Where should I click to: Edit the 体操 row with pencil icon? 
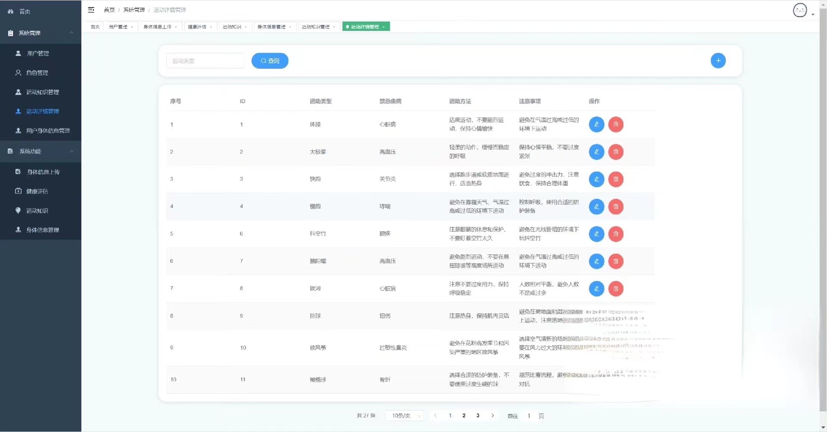click(x=597, y=124)
